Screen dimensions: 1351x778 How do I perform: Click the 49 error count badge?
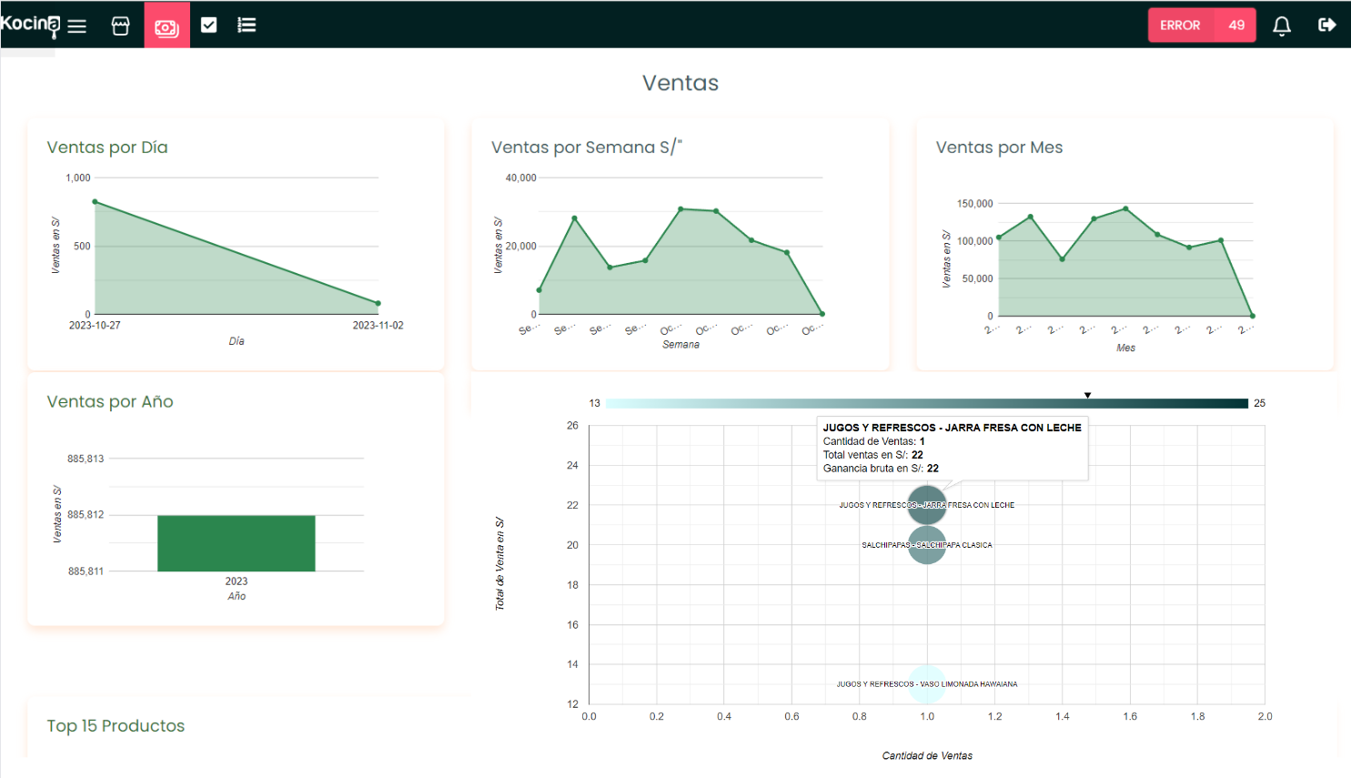coord(1236,25)
